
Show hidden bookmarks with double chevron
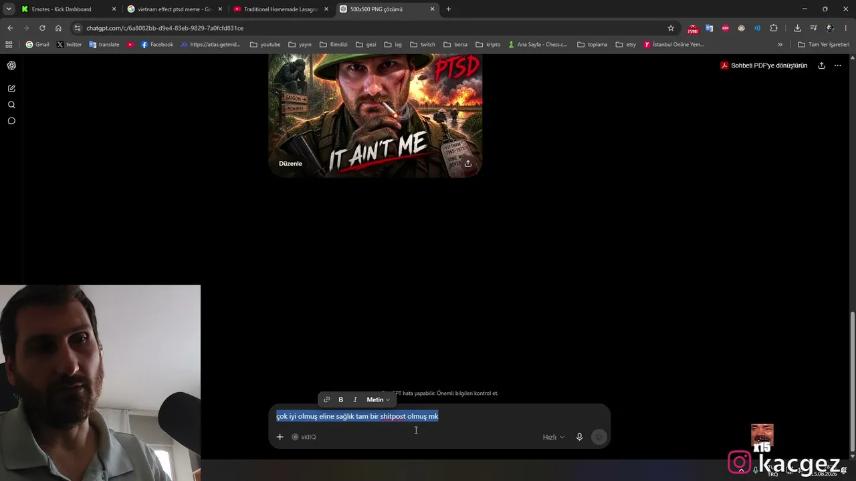(x=780, y=45)
